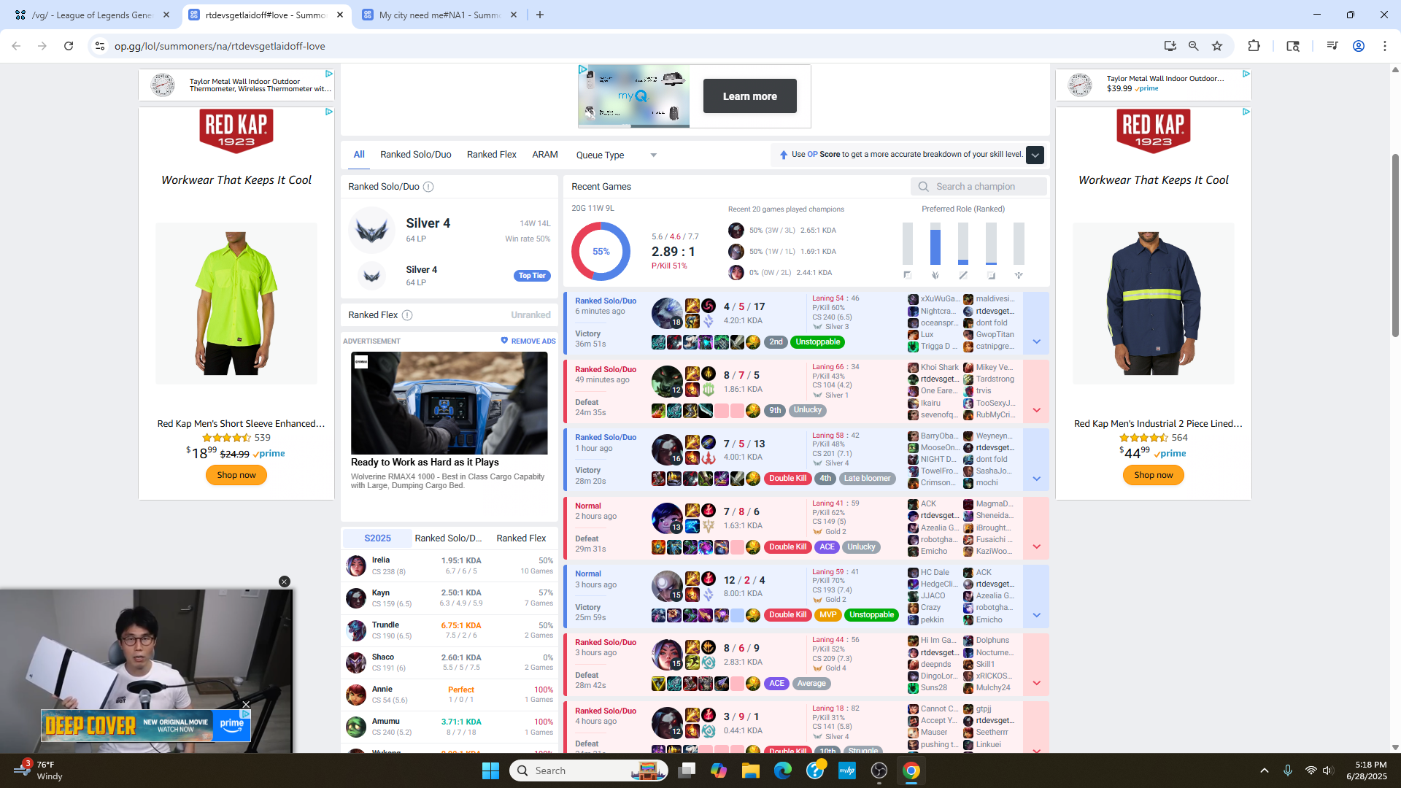The width and height of the screenshot is (1401, 788).
Task: Select the S2025 season stats tab
Action: 377,538
